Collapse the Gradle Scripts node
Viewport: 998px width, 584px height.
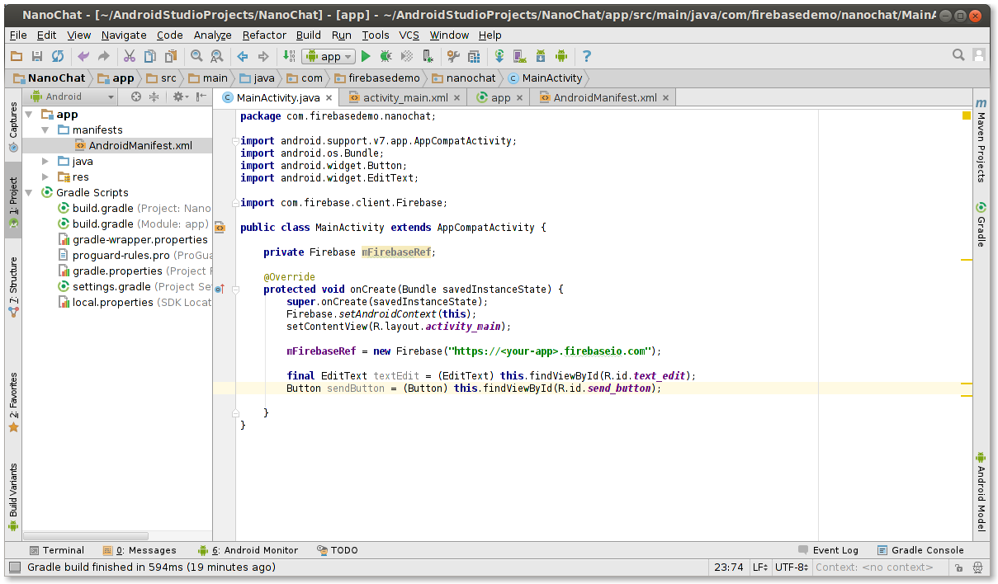(x=30, y=193)
